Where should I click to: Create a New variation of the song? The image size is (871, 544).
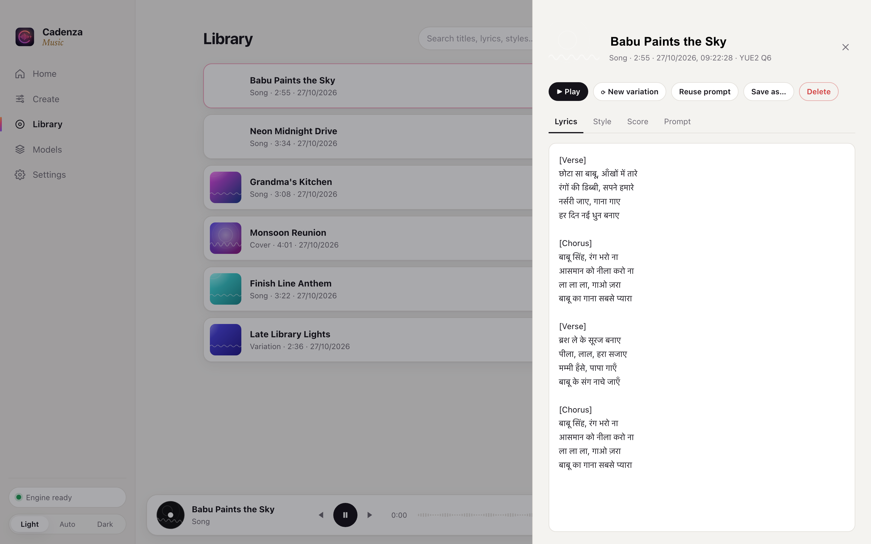[629, 92]
